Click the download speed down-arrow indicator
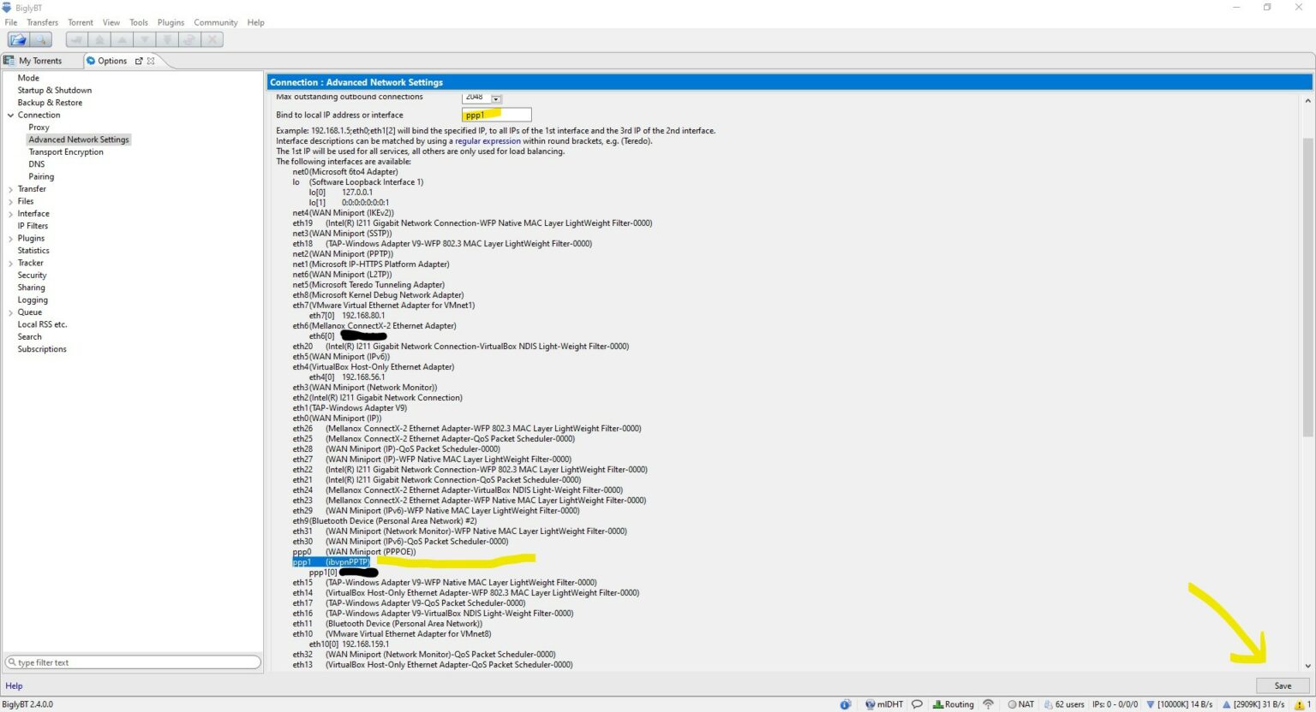The height and width of the screenshot is (712, 1316). click(1181, 704)
